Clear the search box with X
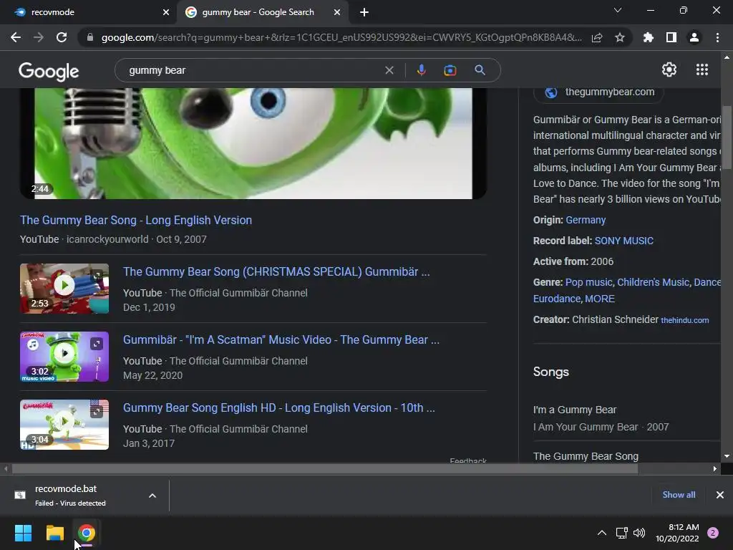 point(389,70)
